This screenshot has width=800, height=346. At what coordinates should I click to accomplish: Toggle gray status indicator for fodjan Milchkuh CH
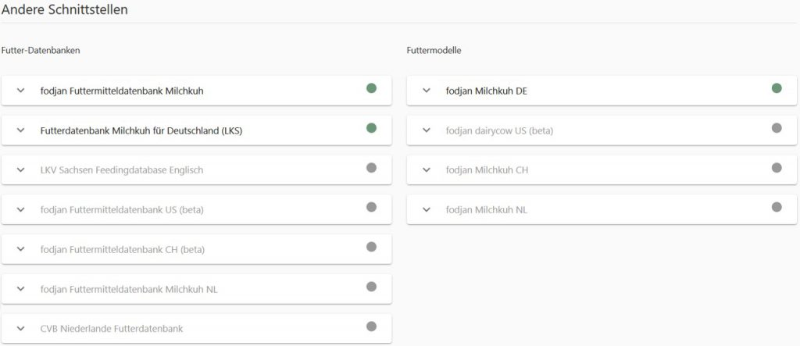[777, 167]
